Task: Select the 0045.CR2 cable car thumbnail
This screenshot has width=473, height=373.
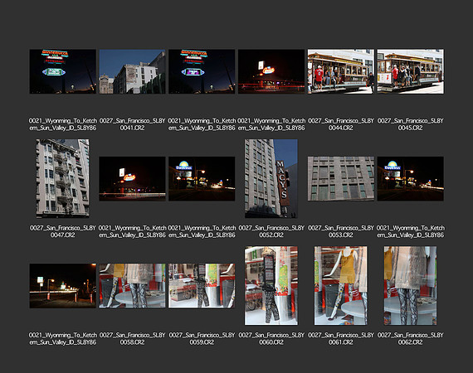Action: tap(410, 71)
